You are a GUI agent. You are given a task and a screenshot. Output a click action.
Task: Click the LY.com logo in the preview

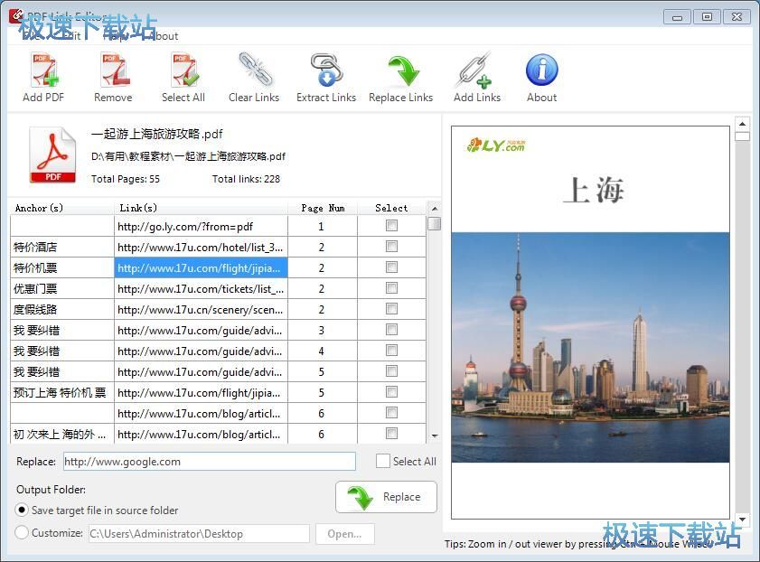tap(496, 145)
